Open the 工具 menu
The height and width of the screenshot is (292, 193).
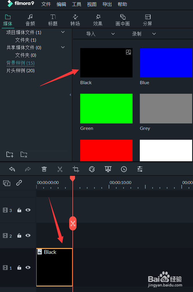click(77, 4)
